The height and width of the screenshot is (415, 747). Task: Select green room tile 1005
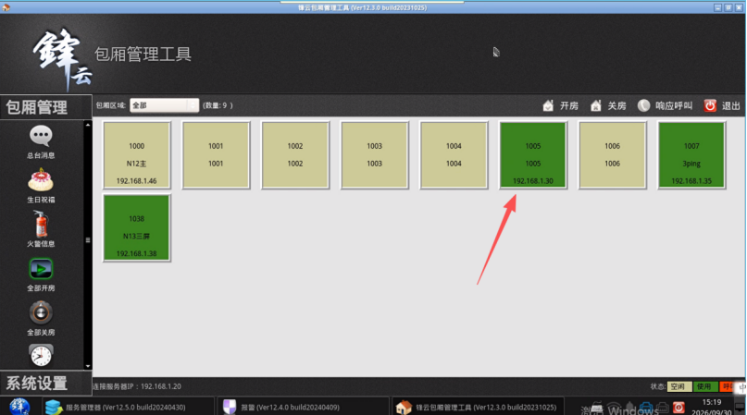pos(533,155)
